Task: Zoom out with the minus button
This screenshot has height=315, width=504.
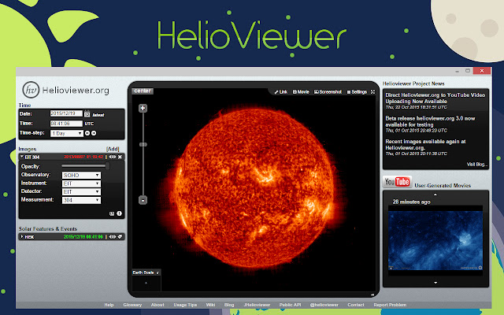Action: (143, 200)
